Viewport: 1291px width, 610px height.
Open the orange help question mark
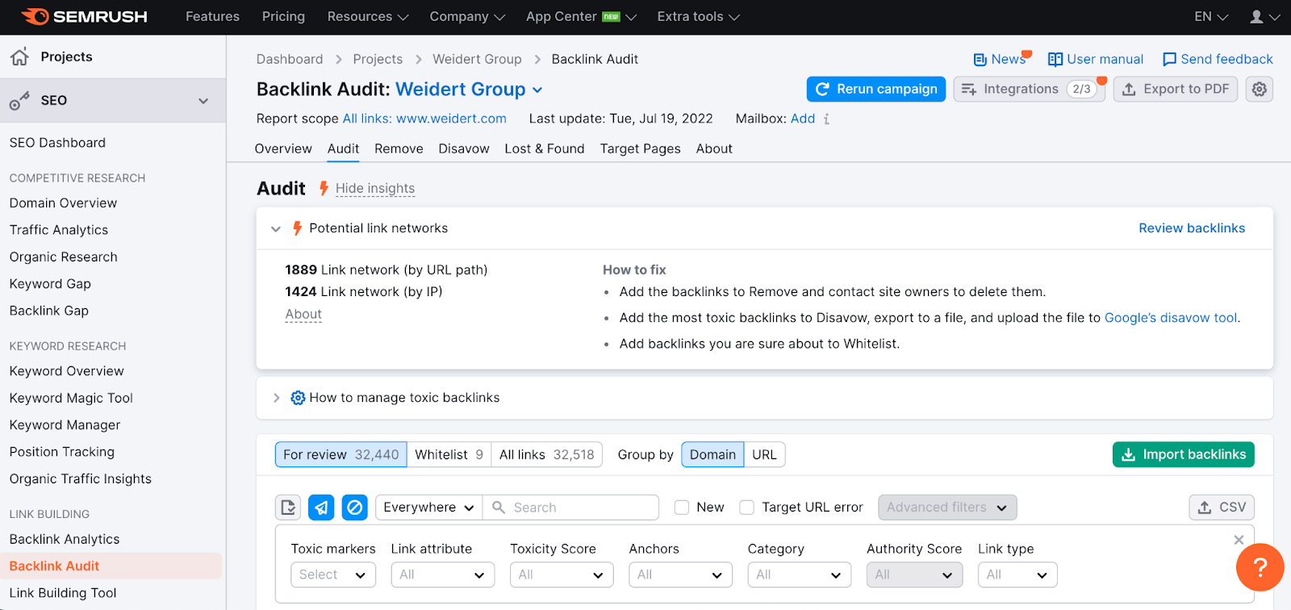(1260, 567)
